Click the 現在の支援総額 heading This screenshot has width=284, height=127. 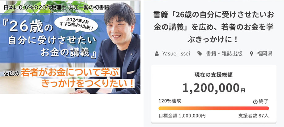(x=214, y=75)
